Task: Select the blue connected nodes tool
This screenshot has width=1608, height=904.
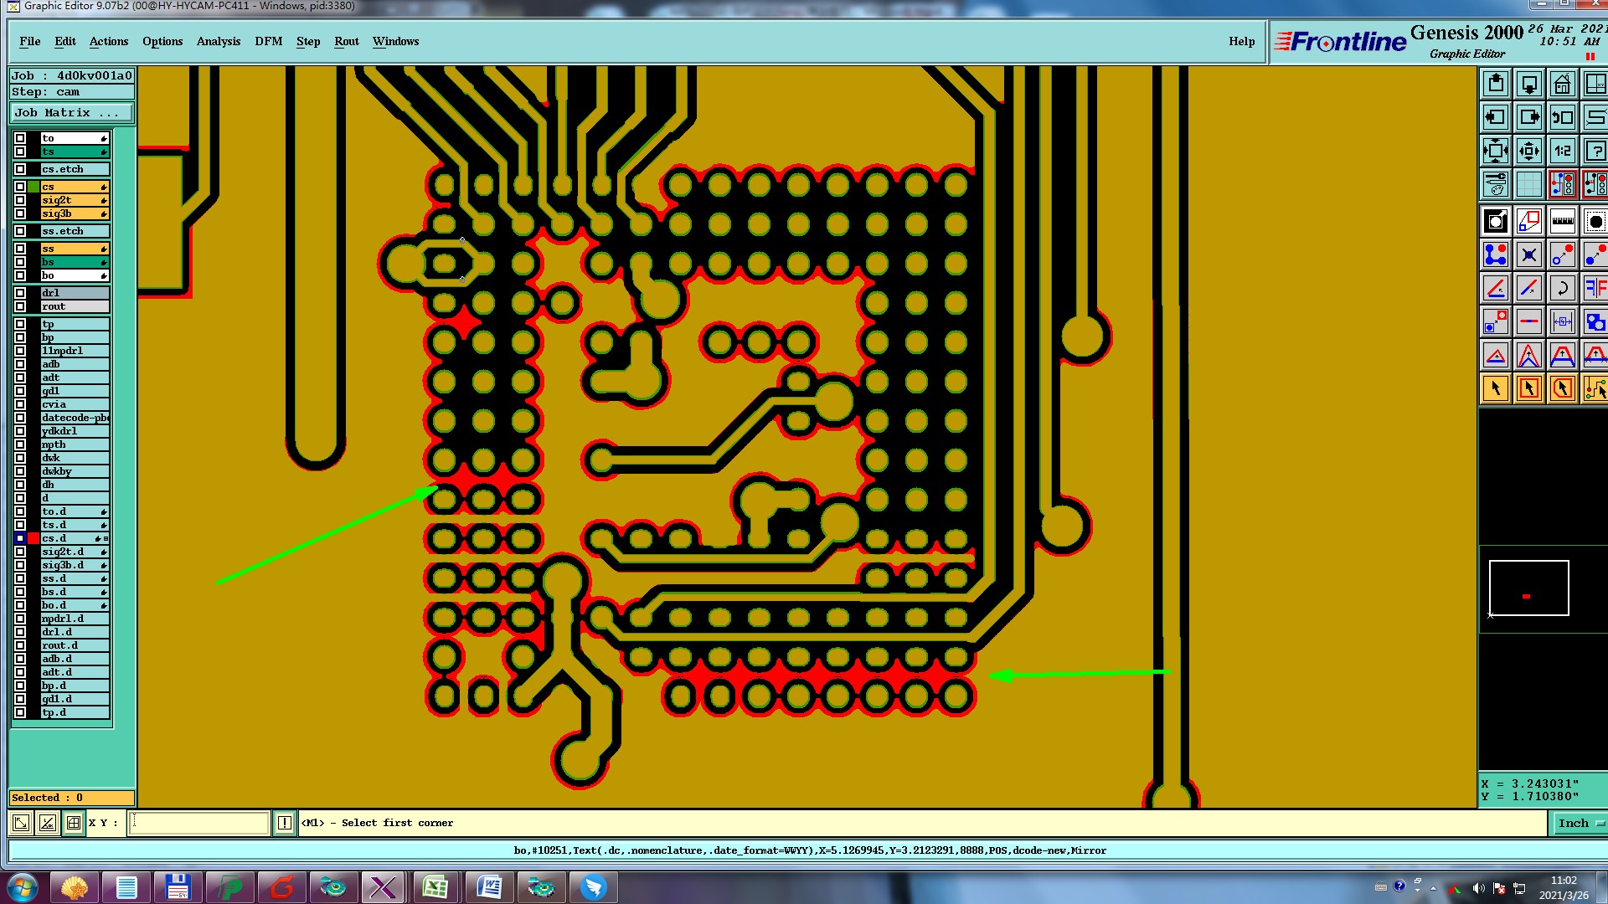Action: [1496, 254]
